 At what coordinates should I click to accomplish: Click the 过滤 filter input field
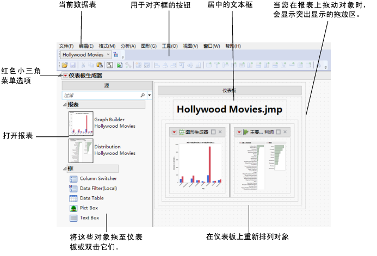[101, 95]
